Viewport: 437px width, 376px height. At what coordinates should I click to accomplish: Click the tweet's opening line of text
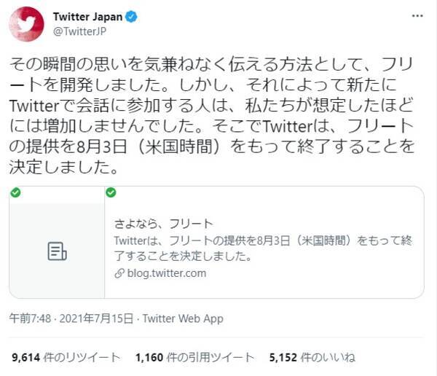click(211, 64)
